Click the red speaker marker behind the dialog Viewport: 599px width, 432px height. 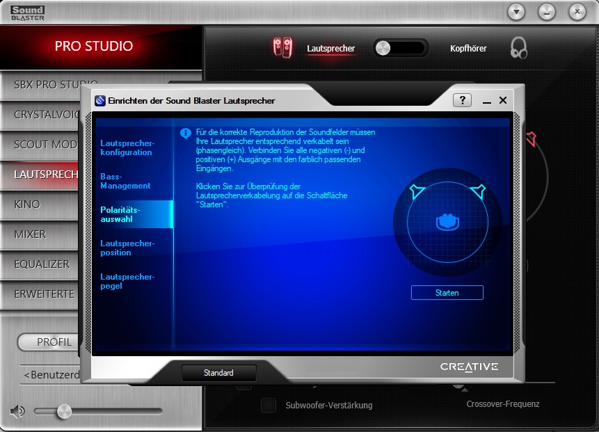point(531,139)
